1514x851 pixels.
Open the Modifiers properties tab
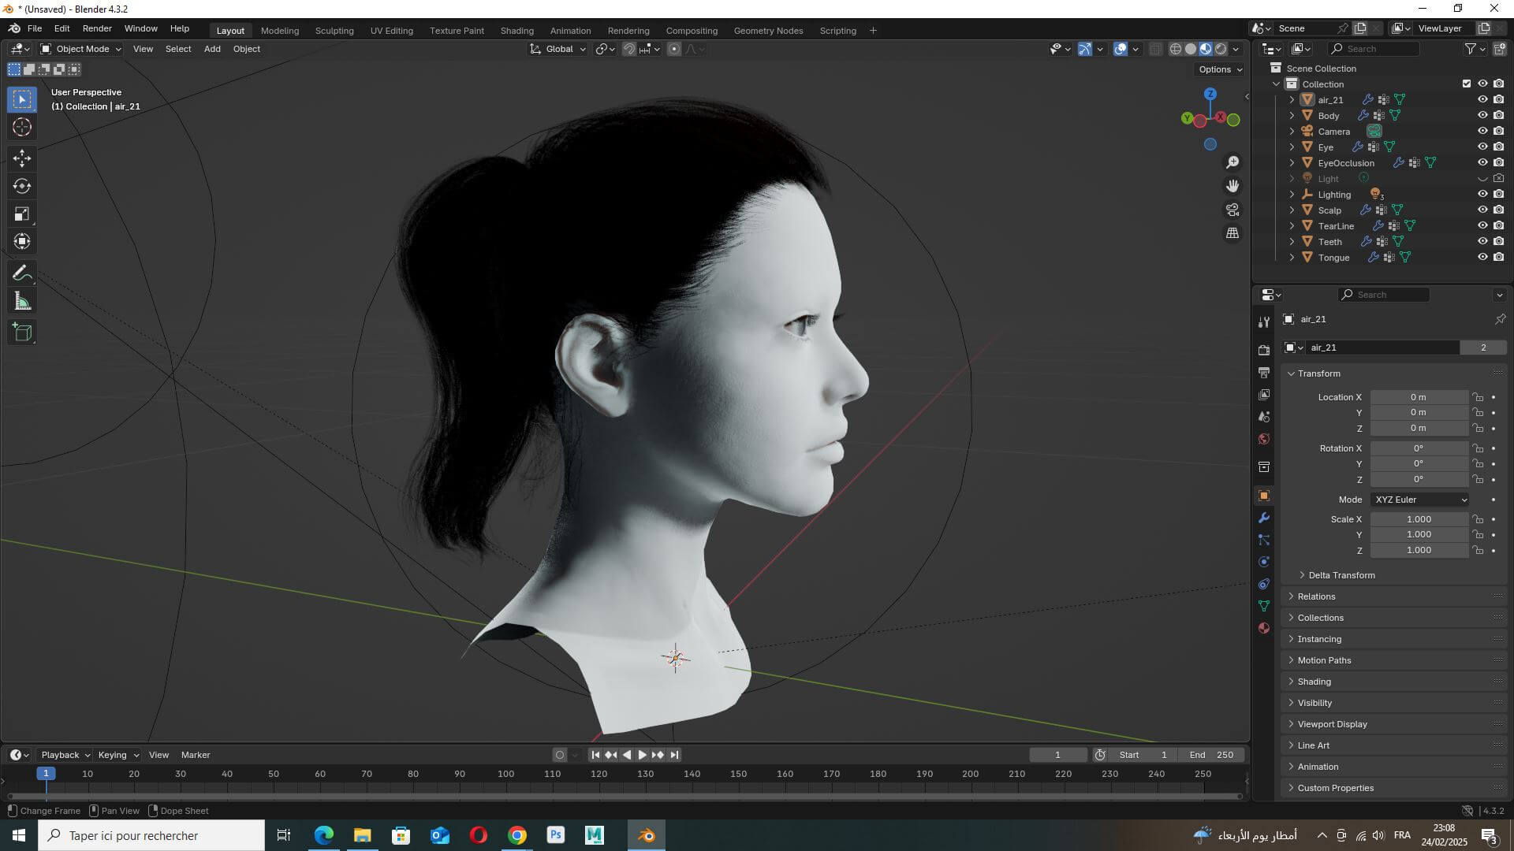1264,518
